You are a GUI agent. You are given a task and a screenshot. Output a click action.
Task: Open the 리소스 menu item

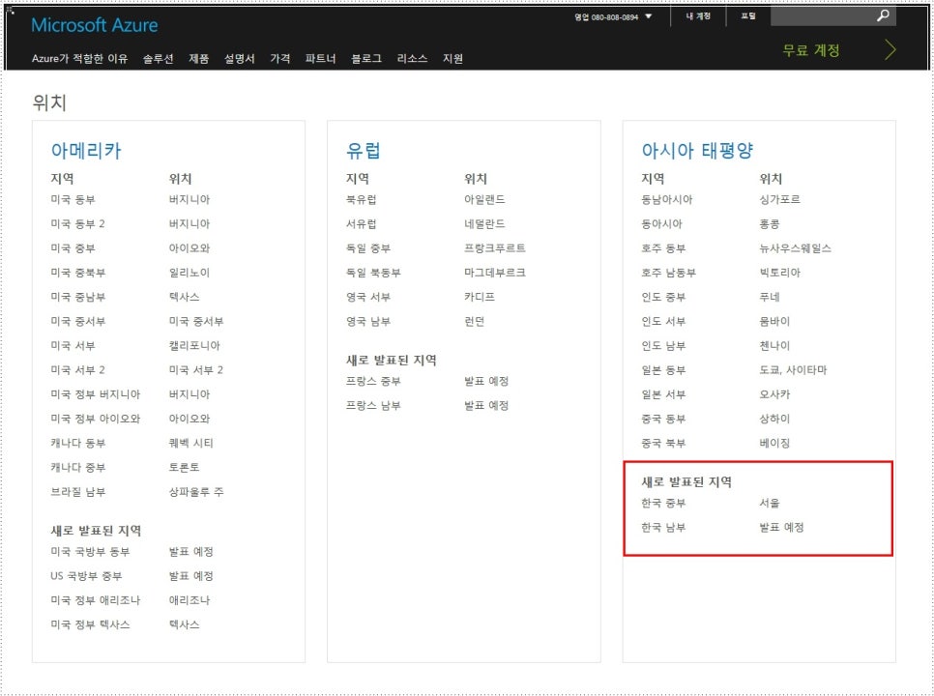[412, 58]
